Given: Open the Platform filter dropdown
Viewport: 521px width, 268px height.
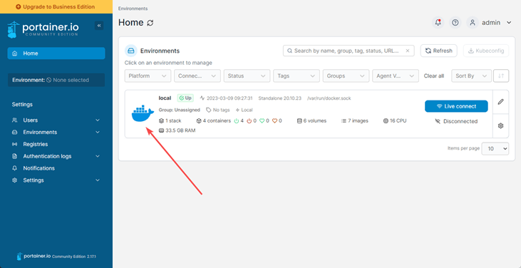Looking at the screenshot, I should (x=148, y=76).
